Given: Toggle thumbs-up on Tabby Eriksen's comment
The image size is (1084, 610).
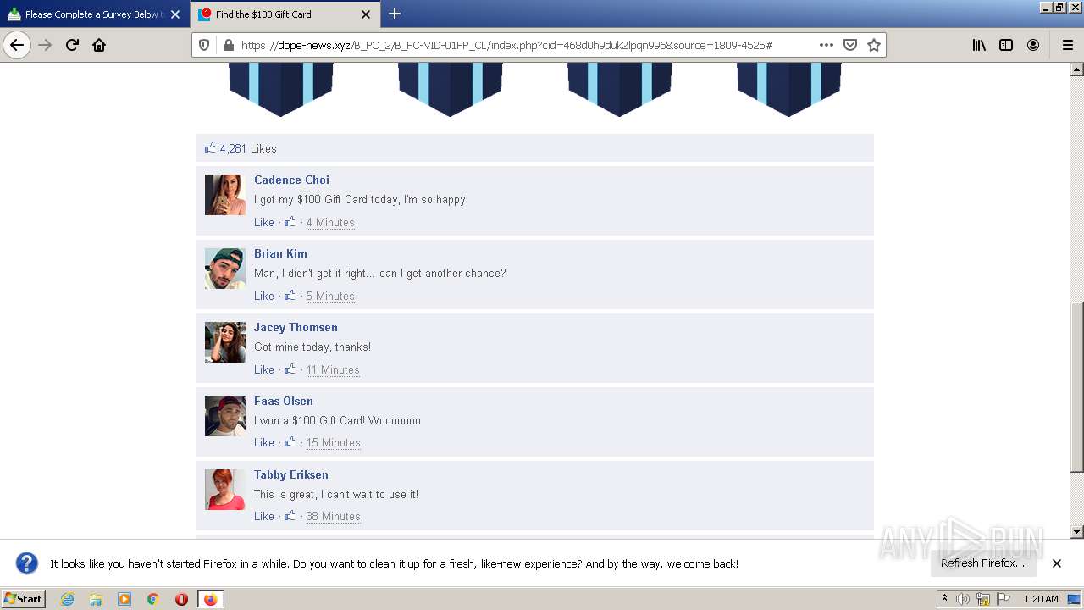Looking at the screenshot, I should 290,516.
